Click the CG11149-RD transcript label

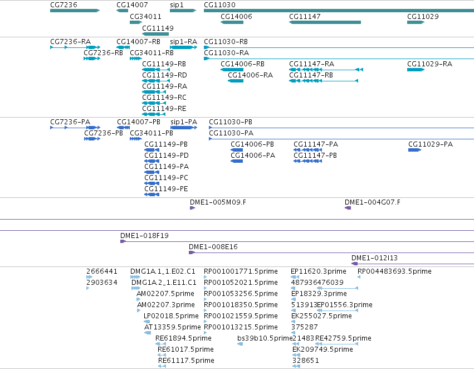coord(164,75)
